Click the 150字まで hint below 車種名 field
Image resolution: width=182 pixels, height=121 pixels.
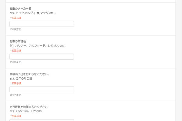click(x=15, y=62)
